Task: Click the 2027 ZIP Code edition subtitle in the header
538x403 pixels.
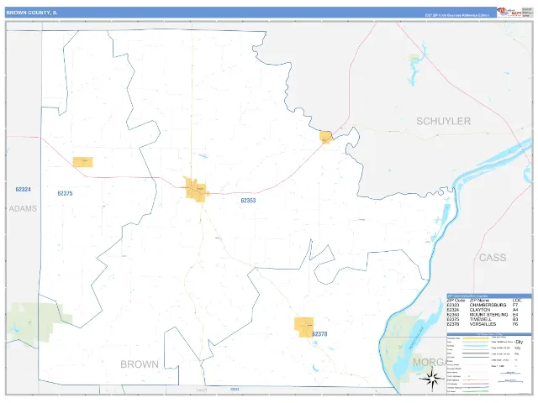Action: coord(456,15)
